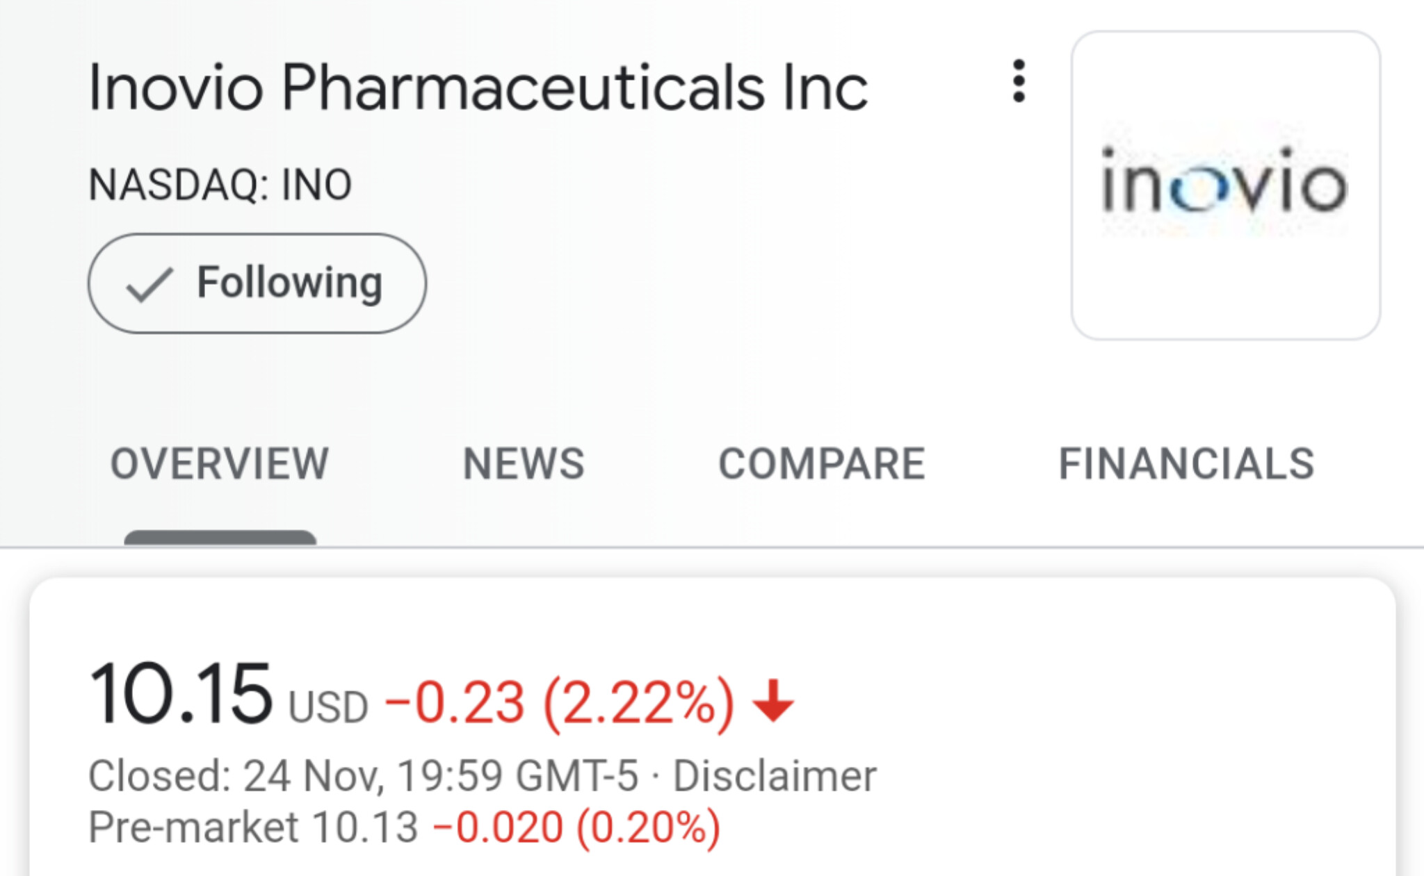Click the checkmark icon in Following button
The image size is (1424, 876).
click(x=148, y=284)
